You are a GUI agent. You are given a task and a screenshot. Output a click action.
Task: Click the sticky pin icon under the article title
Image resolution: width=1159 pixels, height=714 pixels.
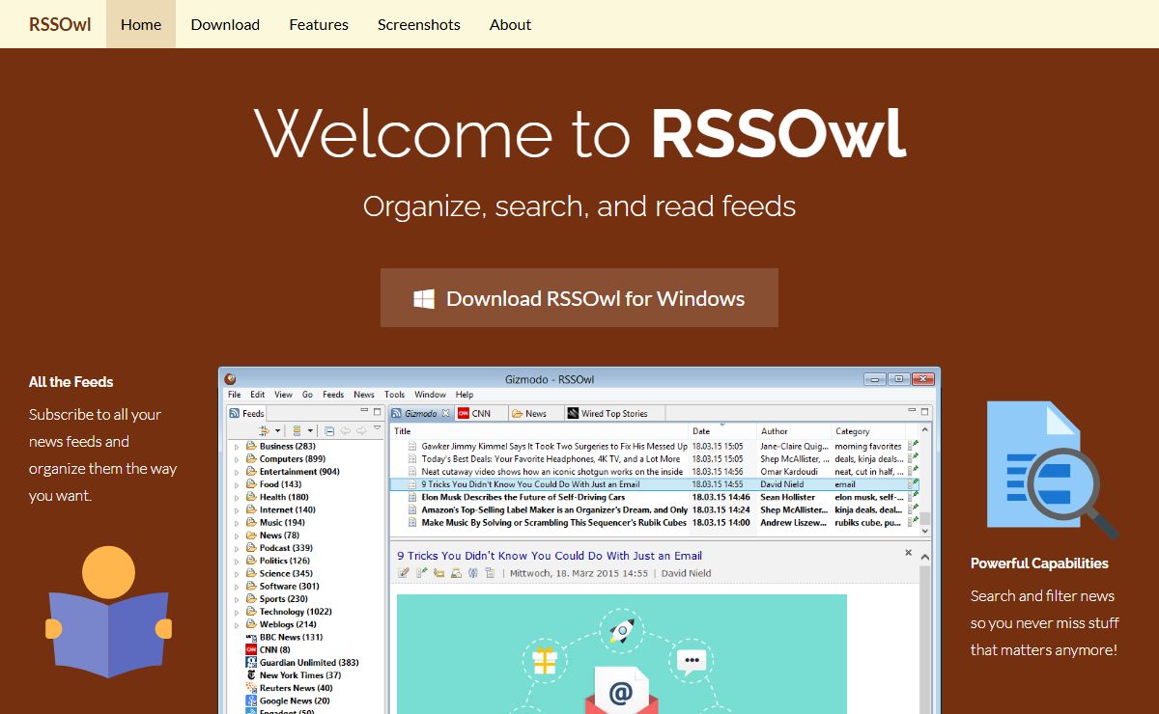coord(422,573)
